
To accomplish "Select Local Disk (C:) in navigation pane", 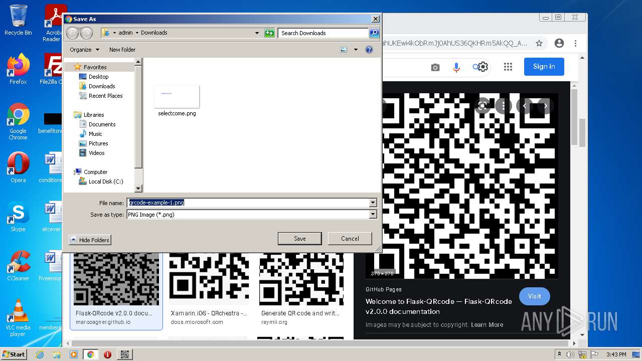I will 105,182.
